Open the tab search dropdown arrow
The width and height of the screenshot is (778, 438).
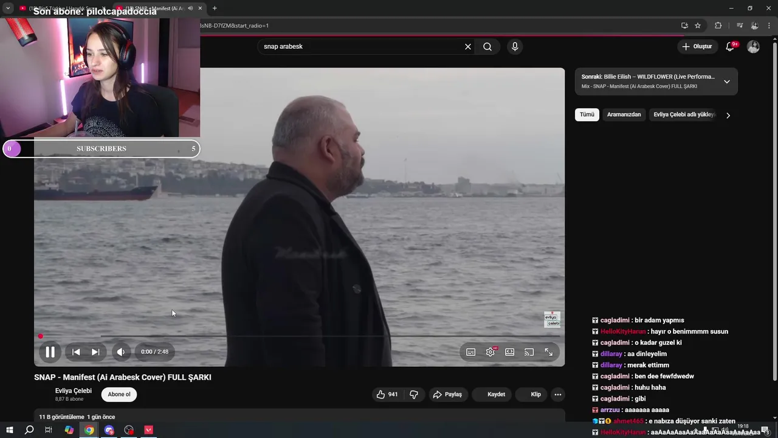[x=8, y=9]
